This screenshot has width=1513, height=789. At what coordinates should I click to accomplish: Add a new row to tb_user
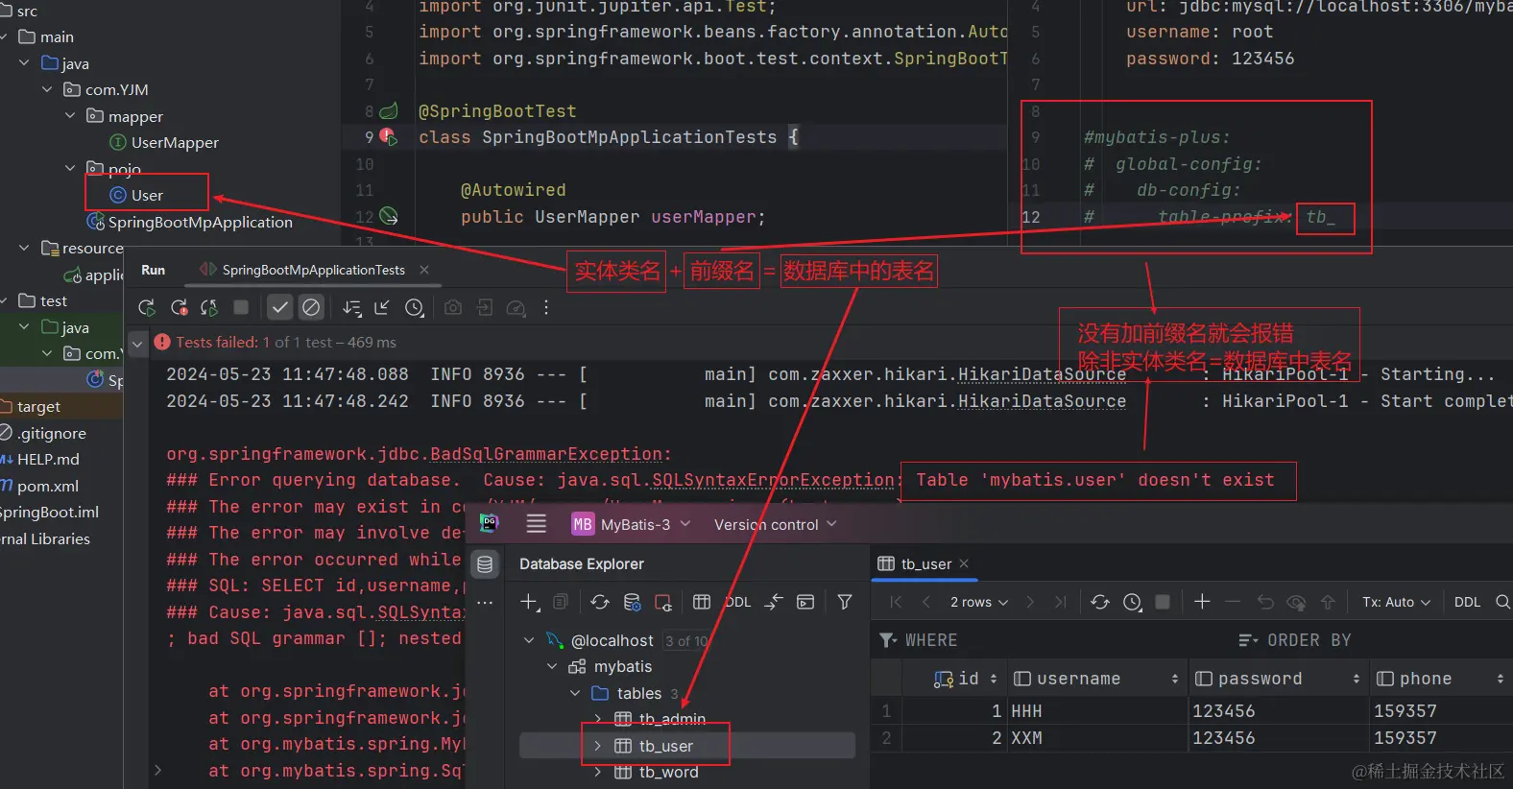1202,602
